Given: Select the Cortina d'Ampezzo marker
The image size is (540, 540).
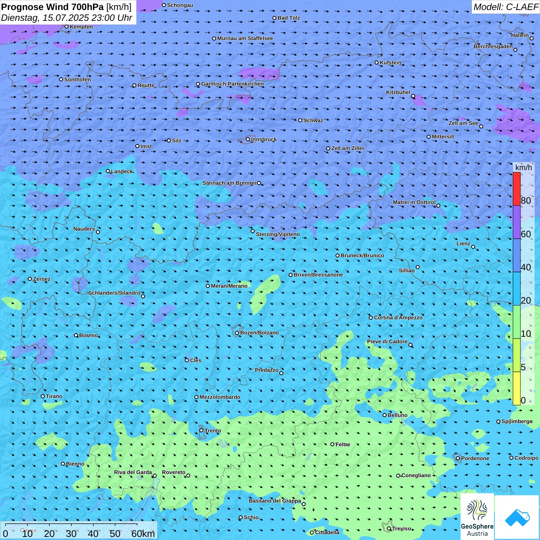Looking at the screenshot, I should (x=371, y=317).
